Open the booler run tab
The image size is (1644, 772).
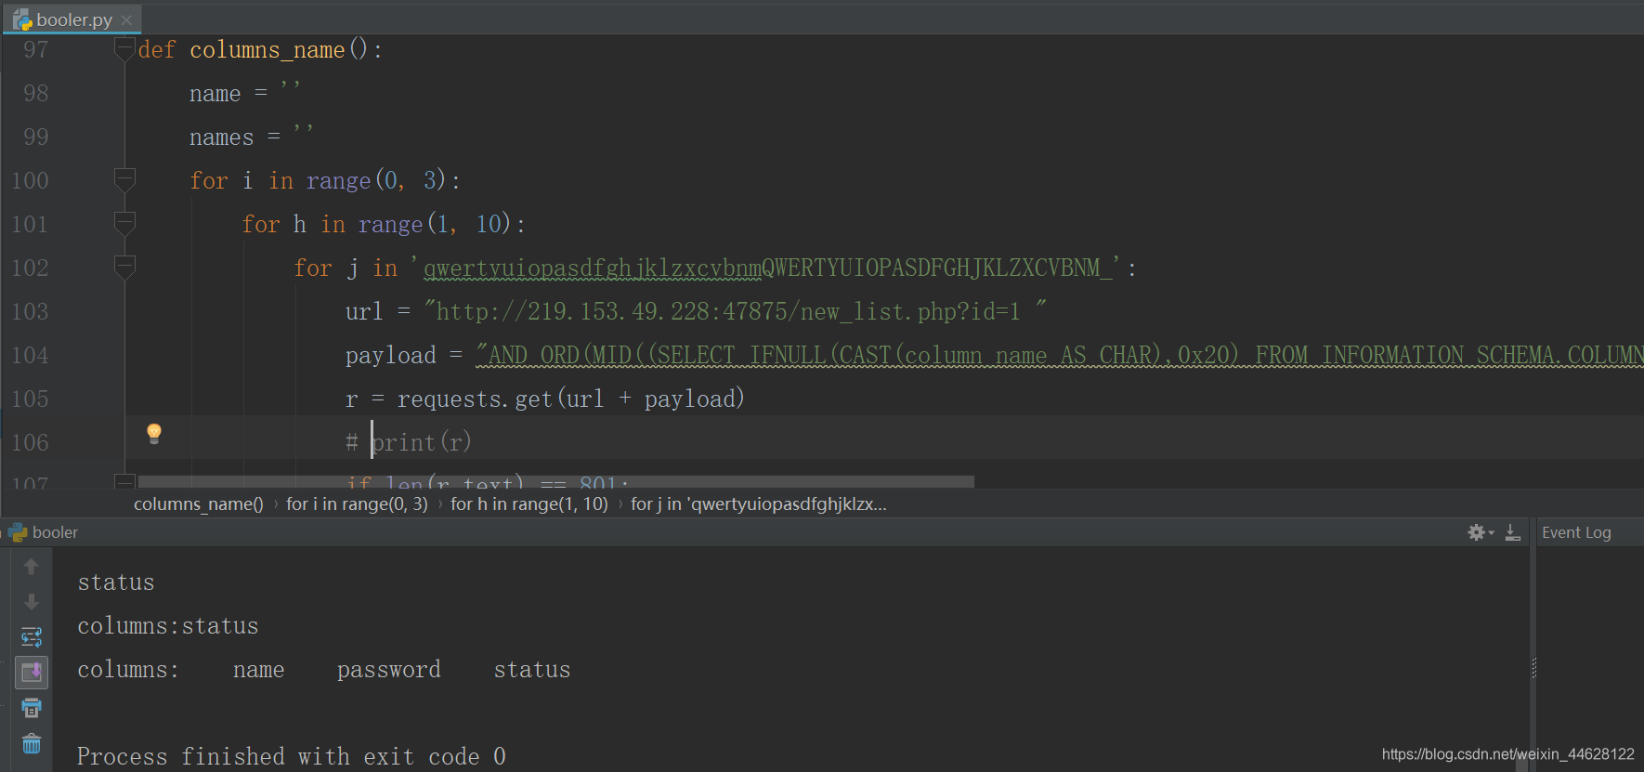(x=44, y=532)
